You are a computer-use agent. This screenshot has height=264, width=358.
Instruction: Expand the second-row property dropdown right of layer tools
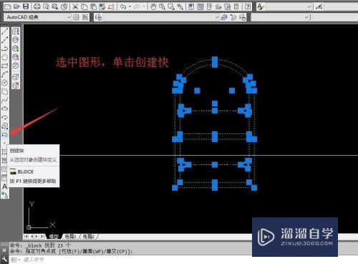[x=306, y=17]
